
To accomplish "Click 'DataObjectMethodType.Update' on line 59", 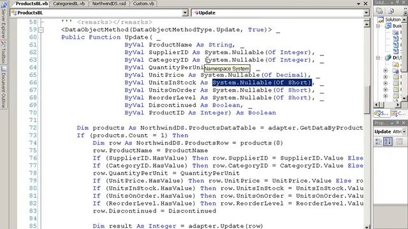I will tap(186, 30).
